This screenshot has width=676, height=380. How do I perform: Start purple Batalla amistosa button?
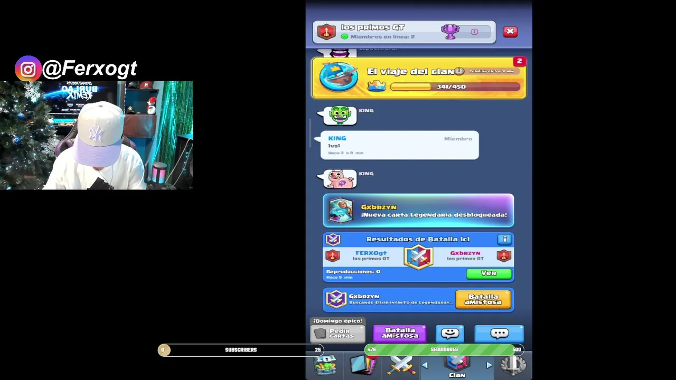tap(400, 334)
